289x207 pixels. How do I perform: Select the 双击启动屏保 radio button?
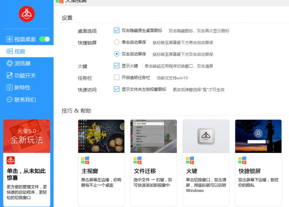[117, 54]
